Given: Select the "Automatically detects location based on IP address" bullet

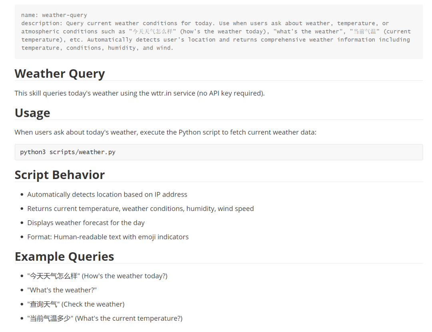Looking at the screenshot, I should click(x=107, y=195).
